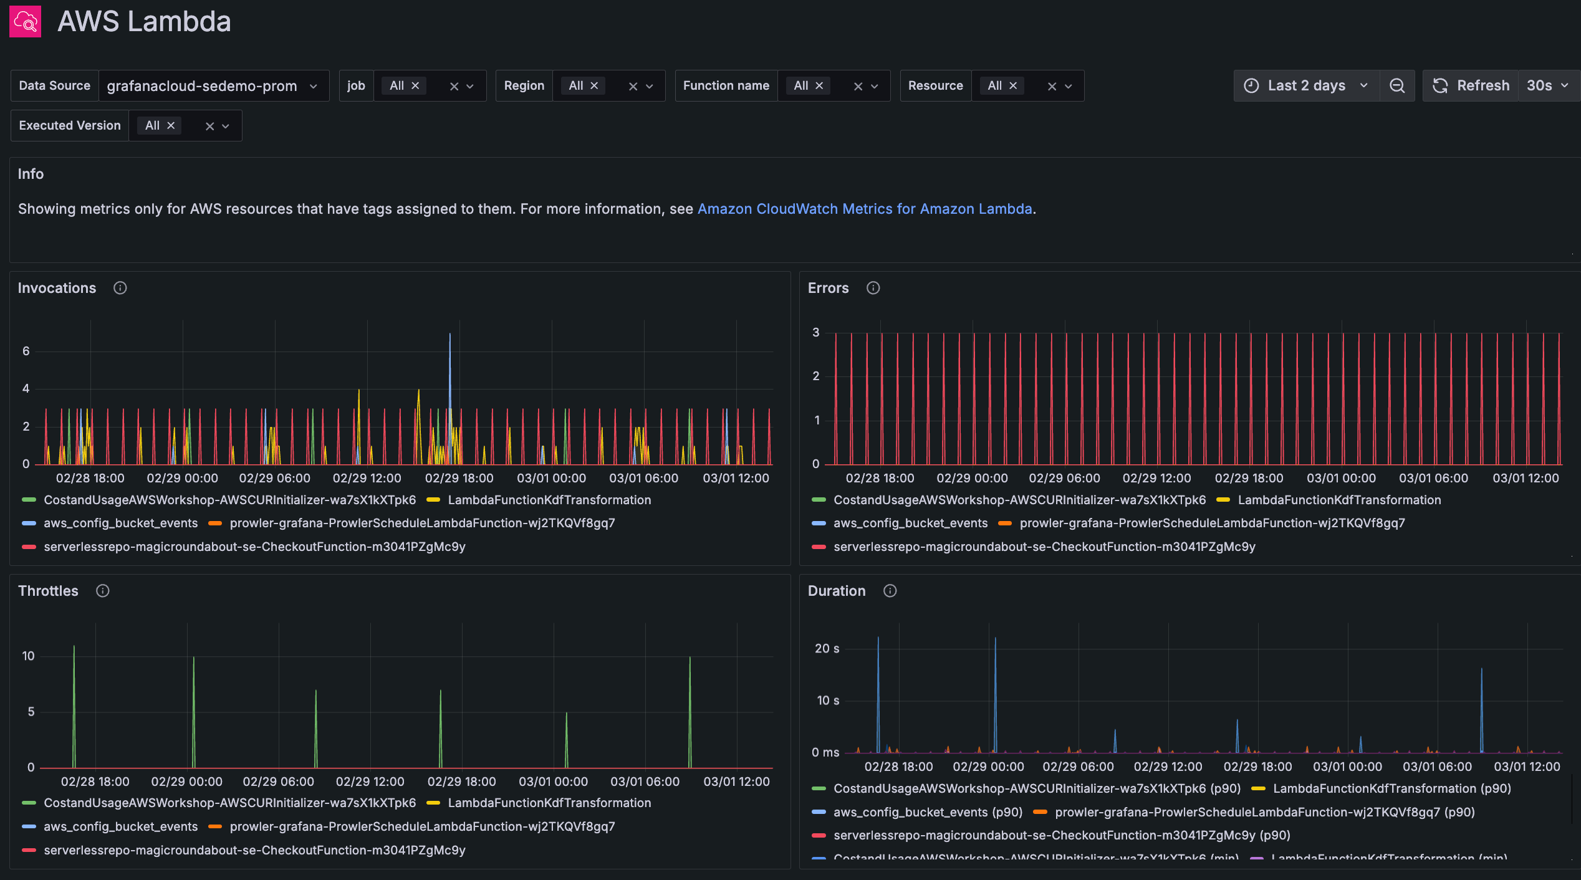Click the zoom out magnifier icon
Screen dimensions: 1581x880
(1396, 85)
